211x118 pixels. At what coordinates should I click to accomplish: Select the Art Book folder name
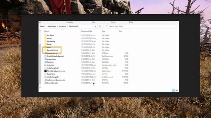coord(50,35)
